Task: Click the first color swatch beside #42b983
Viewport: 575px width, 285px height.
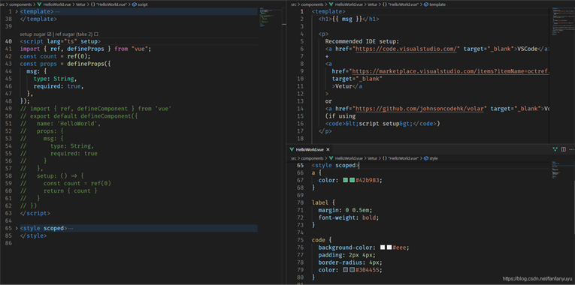Action: point(346,180)
